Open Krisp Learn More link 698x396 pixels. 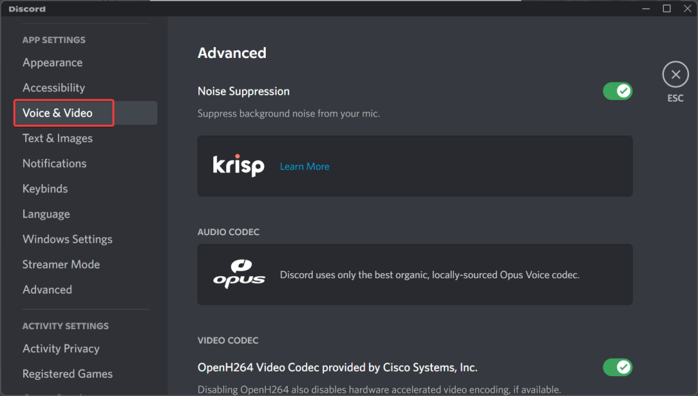(x=305, y=166)
